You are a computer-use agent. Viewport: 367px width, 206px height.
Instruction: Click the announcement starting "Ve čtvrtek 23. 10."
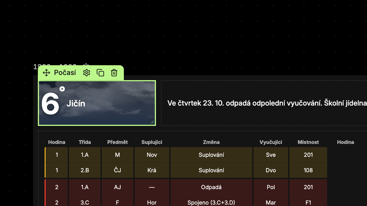267,103
